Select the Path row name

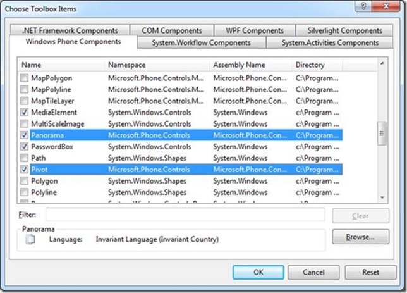pos(38,158)
